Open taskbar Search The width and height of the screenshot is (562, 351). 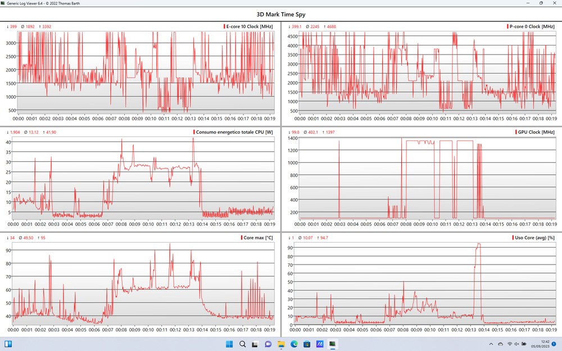click(242, 344)
